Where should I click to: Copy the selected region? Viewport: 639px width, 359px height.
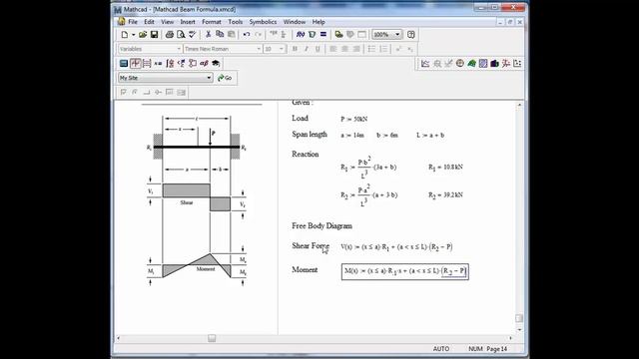[x=220, y=35]
